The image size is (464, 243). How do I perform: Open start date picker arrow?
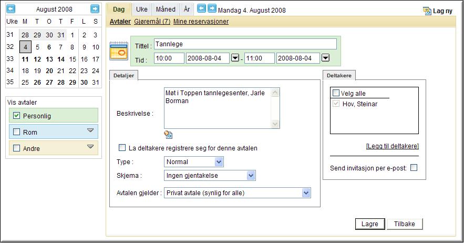point(235,57)
